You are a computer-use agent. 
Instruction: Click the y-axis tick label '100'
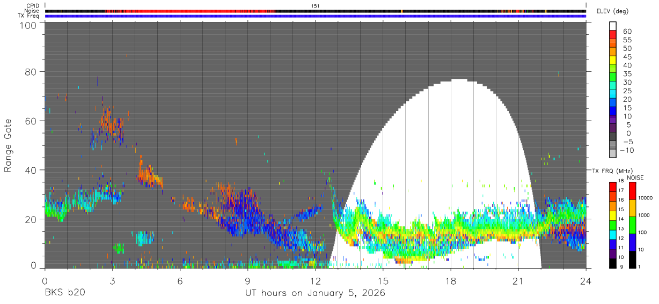[28, 25]
